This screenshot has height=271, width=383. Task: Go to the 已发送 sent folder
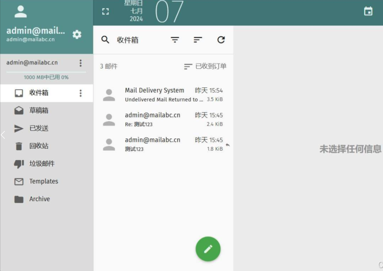(39, 128)
